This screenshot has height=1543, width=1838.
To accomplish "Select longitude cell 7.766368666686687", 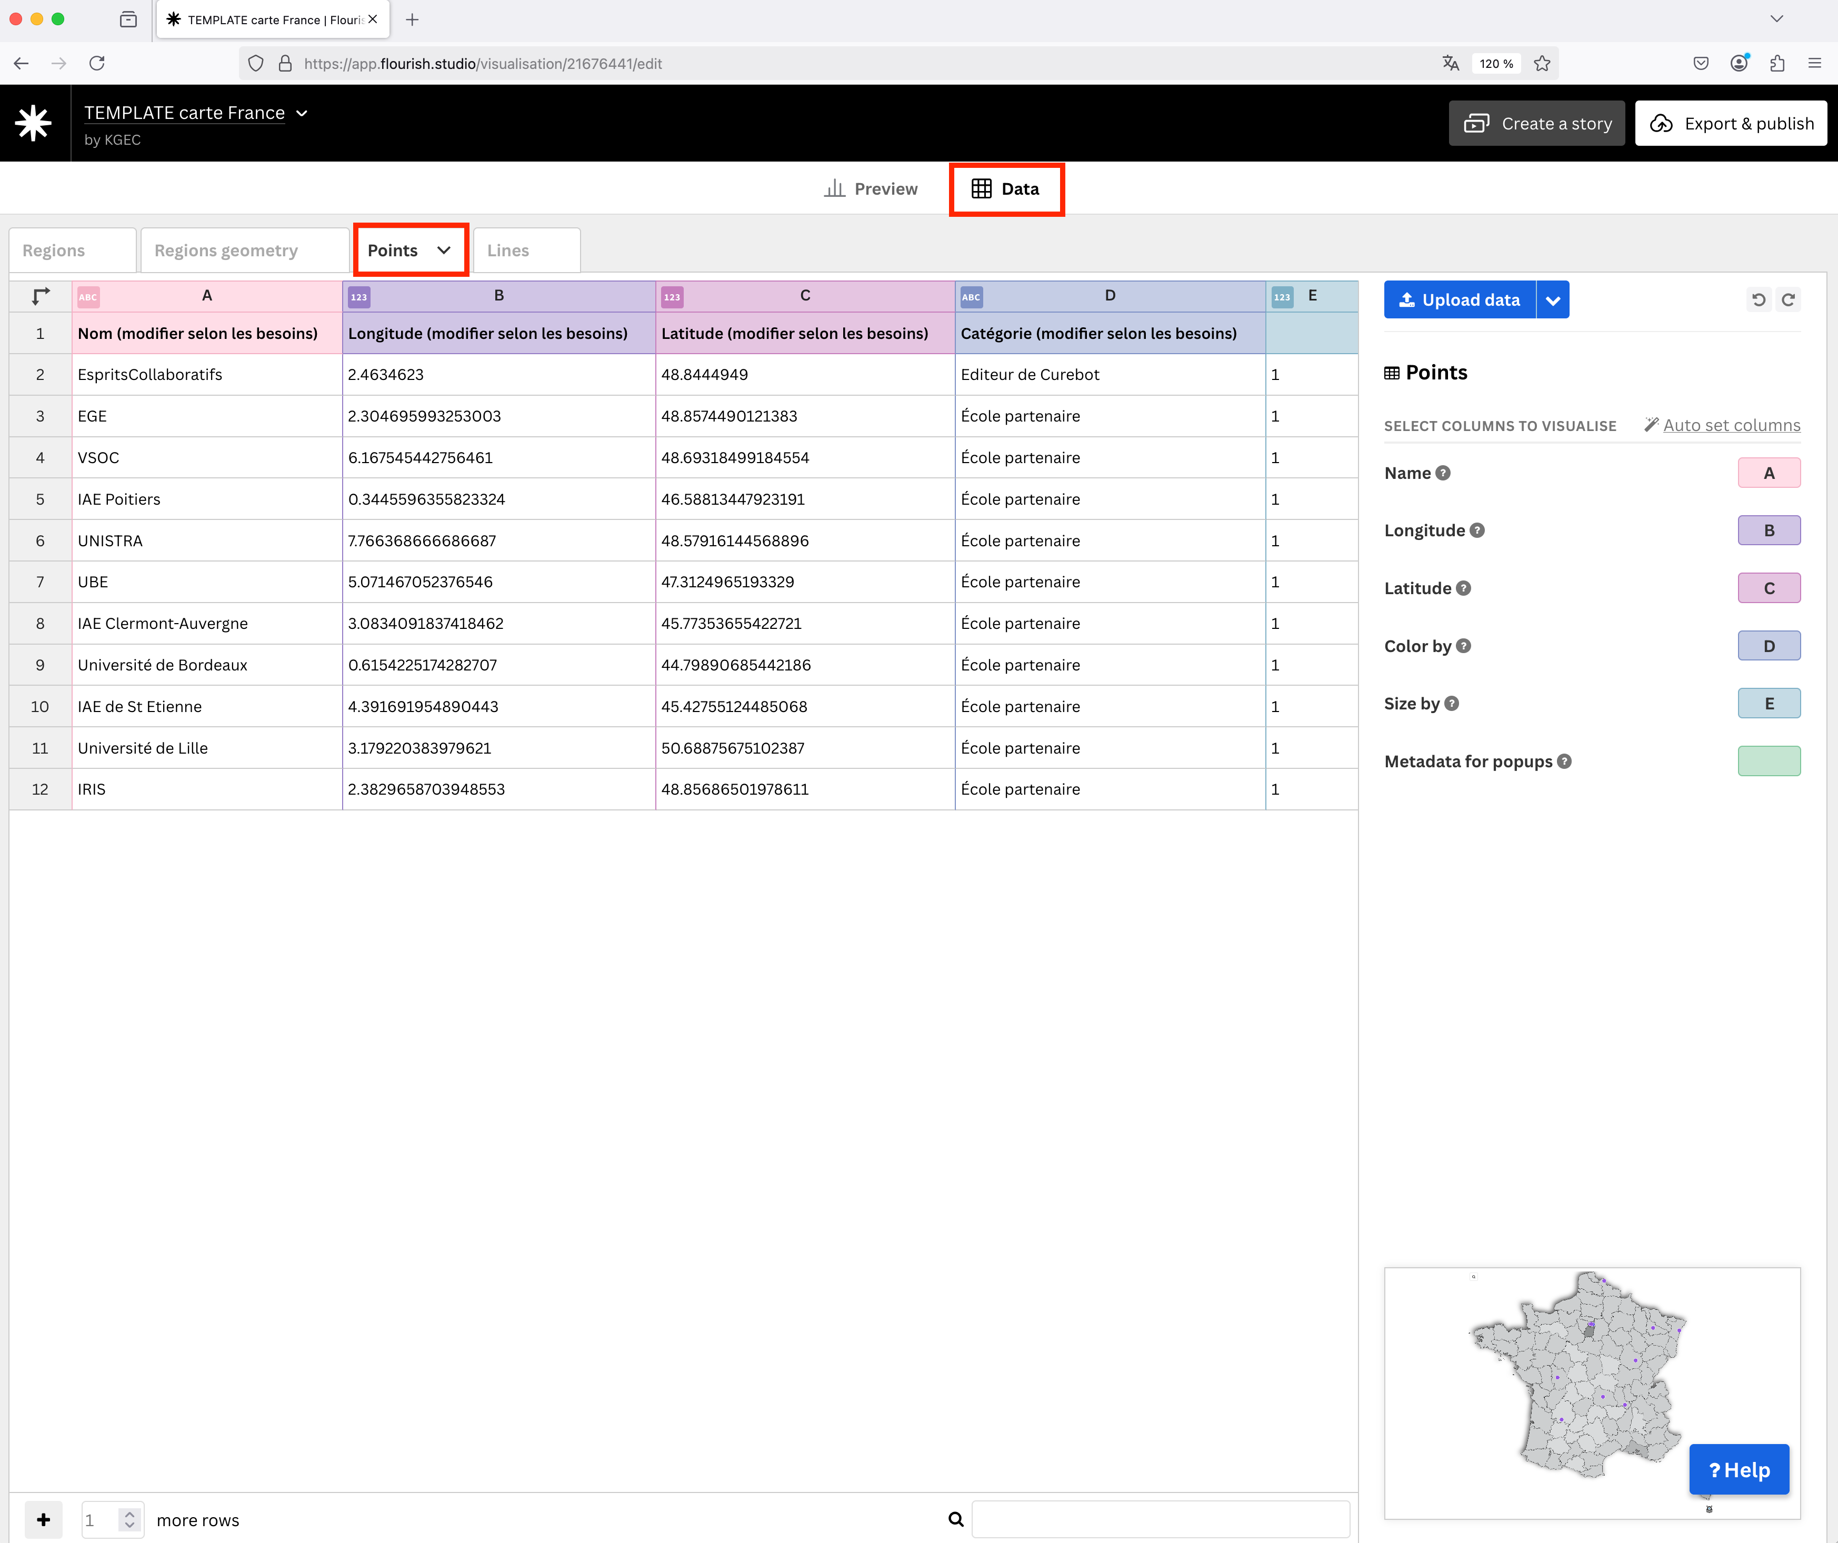I will point(499,541).
